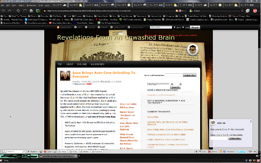Open the Edit menu
The width and height of the screenshot is (261, 163).
pos(8,5)
